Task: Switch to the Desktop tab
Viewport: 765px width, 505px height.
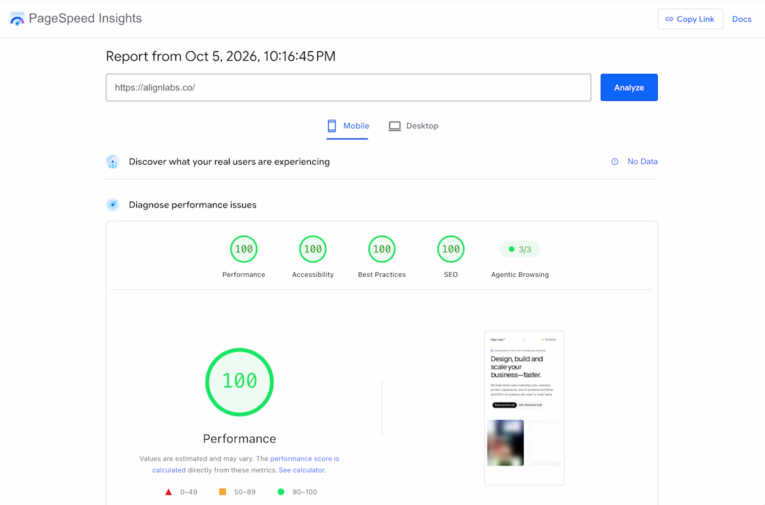Action: [414, 127]
